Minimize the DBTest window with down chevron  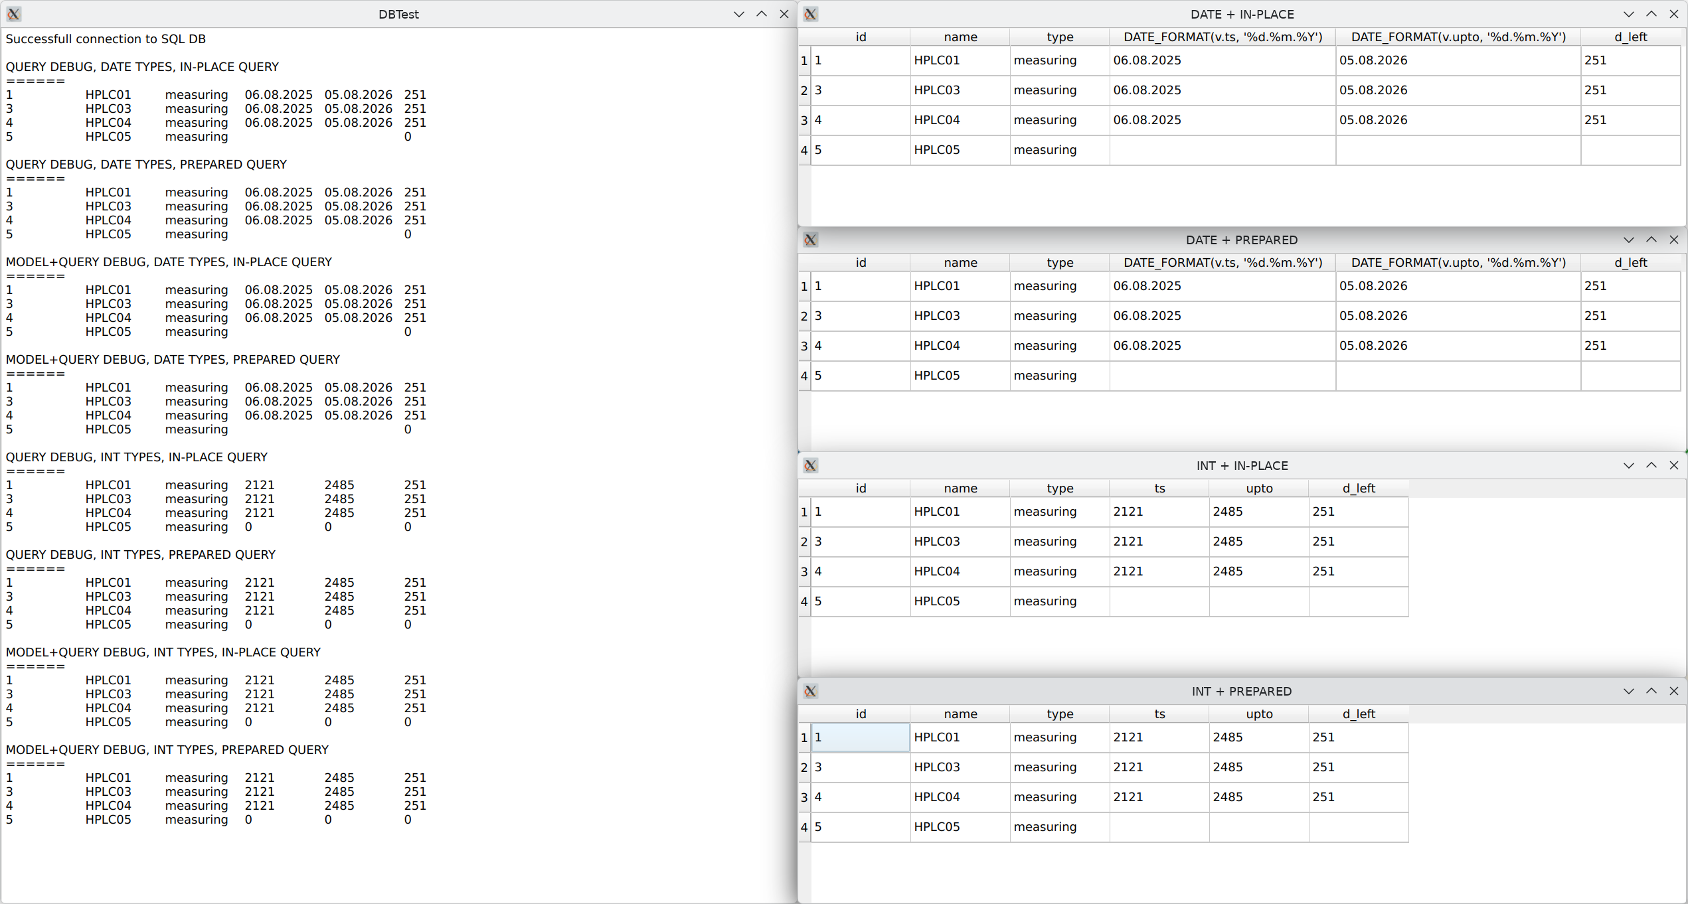click(738, 14)
